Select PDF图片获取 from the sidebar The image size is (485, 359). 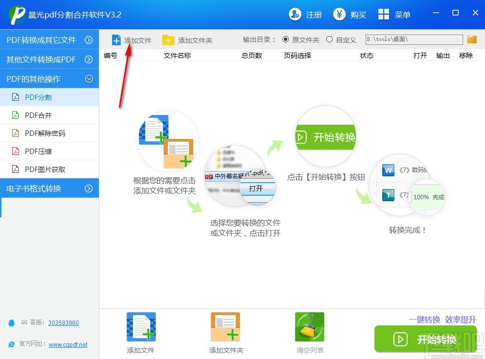(x=45, y=169)
